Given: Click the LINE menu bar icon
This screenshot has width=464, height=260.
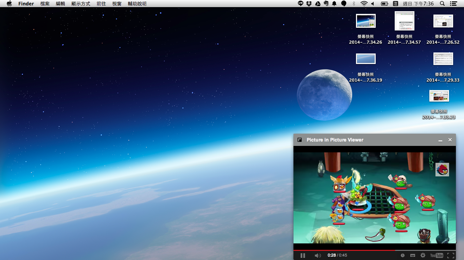Looking at the screenshot, I should (x=301, y=3).
